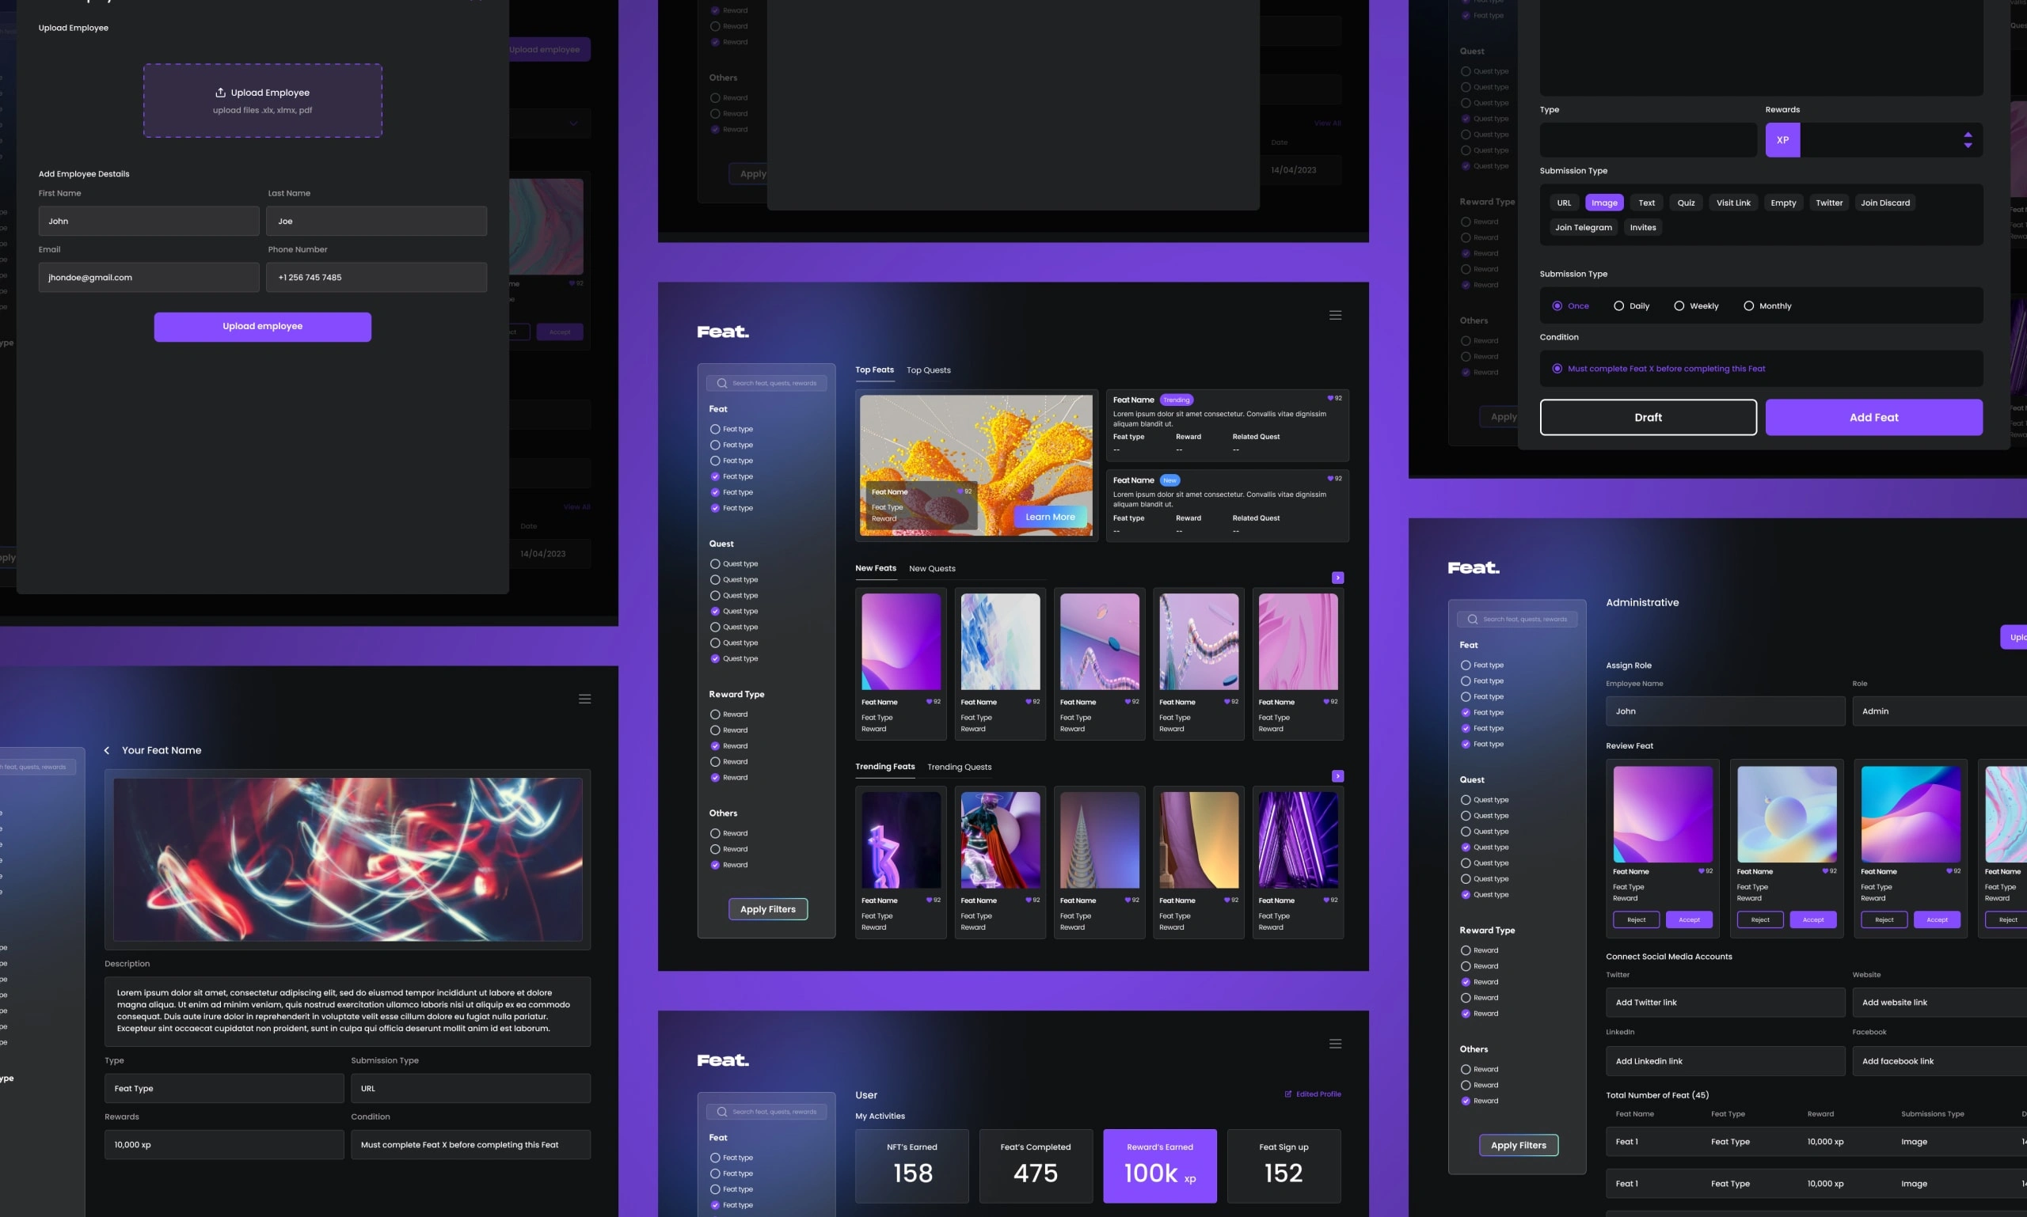Open the XP rewards stepper arrows
Screen dimensions: 2027x1217
point(1967,139)
